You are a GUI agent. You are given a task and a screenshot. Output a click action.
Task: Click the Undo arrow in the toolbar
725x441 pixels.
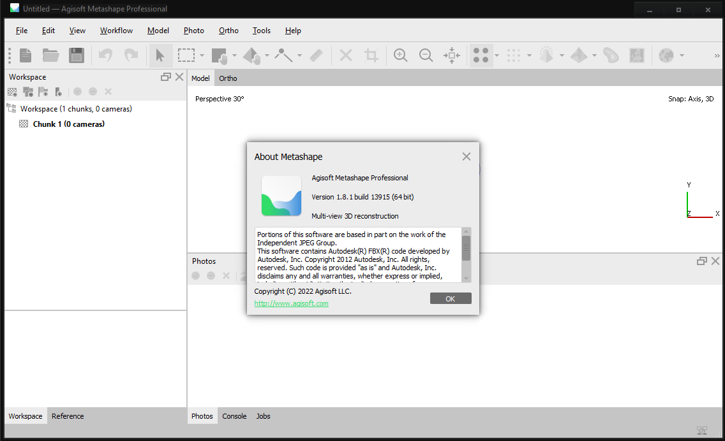pyautogui.click(x=105, y=55)
